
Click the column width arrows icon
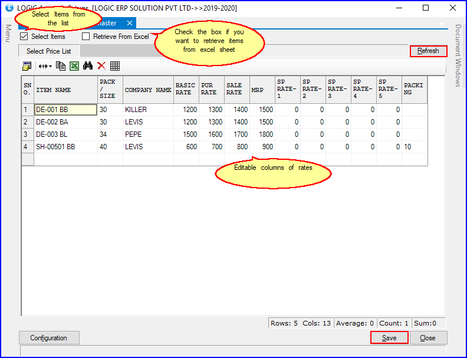[43, 67]
